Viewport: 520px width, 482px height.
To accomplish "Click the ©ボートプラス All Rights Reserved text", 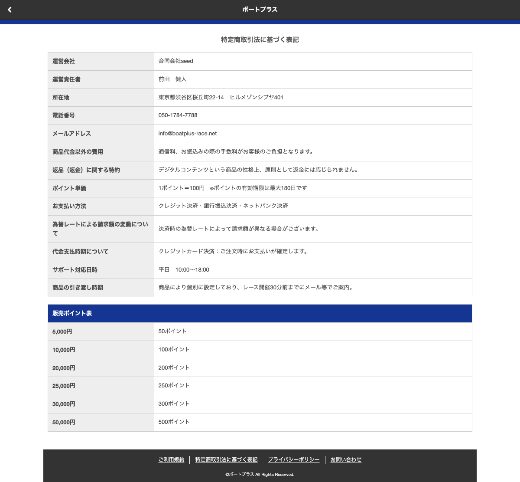I will coord(260,474).
